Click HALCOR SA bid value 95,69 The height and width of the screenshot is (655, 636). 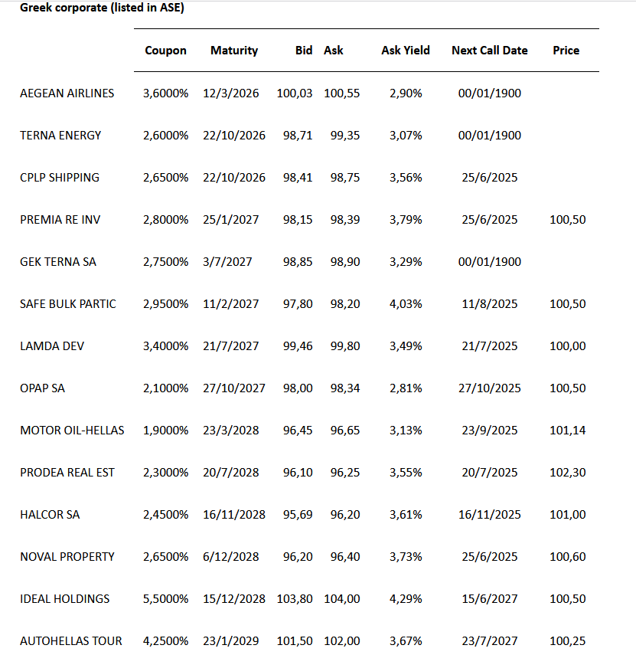[x=298, y=515]
